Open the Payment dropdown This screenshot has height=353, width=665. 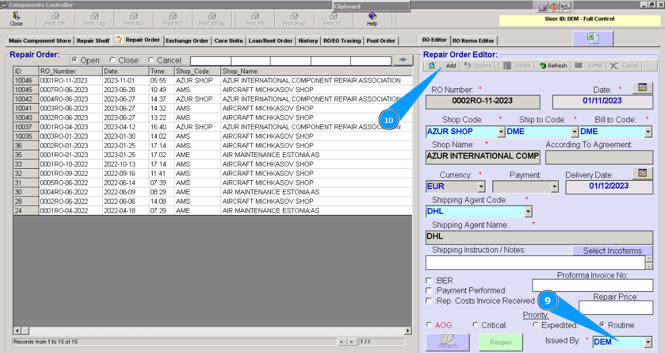coord(555,187)
